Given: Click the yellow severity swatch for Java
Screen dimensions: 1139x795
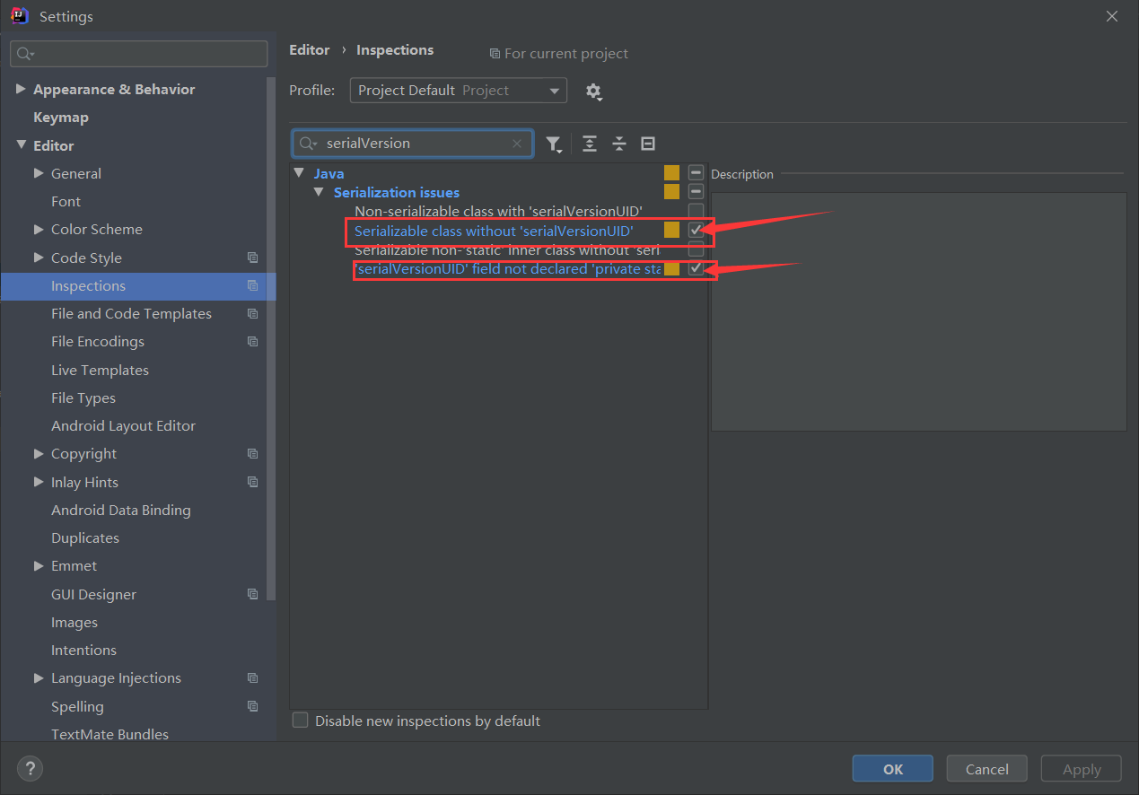Looking at the screenshot, I should pyautogui.click(x=671, y=173).
